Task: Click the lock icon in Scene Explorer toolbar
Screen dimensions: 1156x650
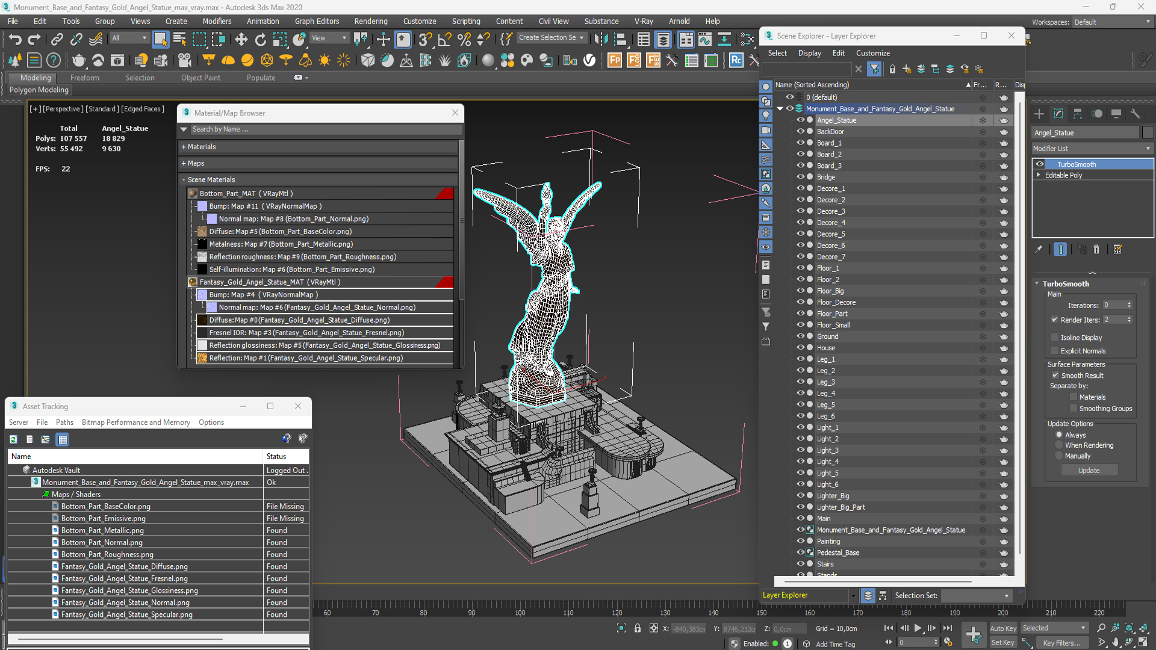Action: coord(892,69)
